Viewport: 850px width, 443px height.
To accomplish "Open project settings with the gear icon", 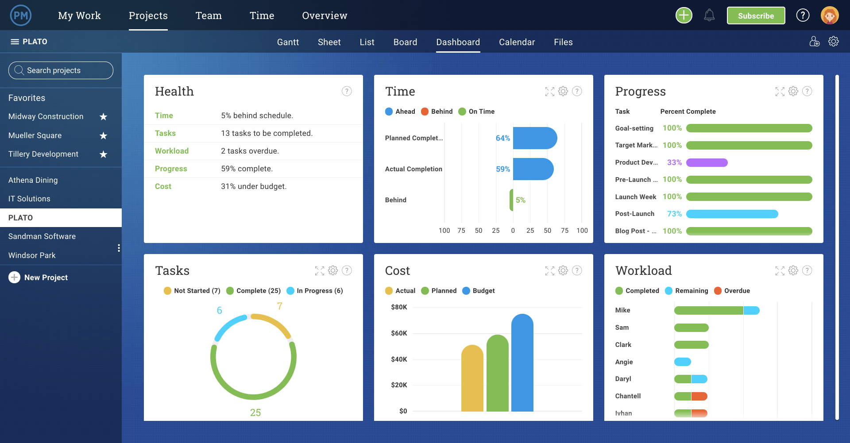I will (834, 41).
